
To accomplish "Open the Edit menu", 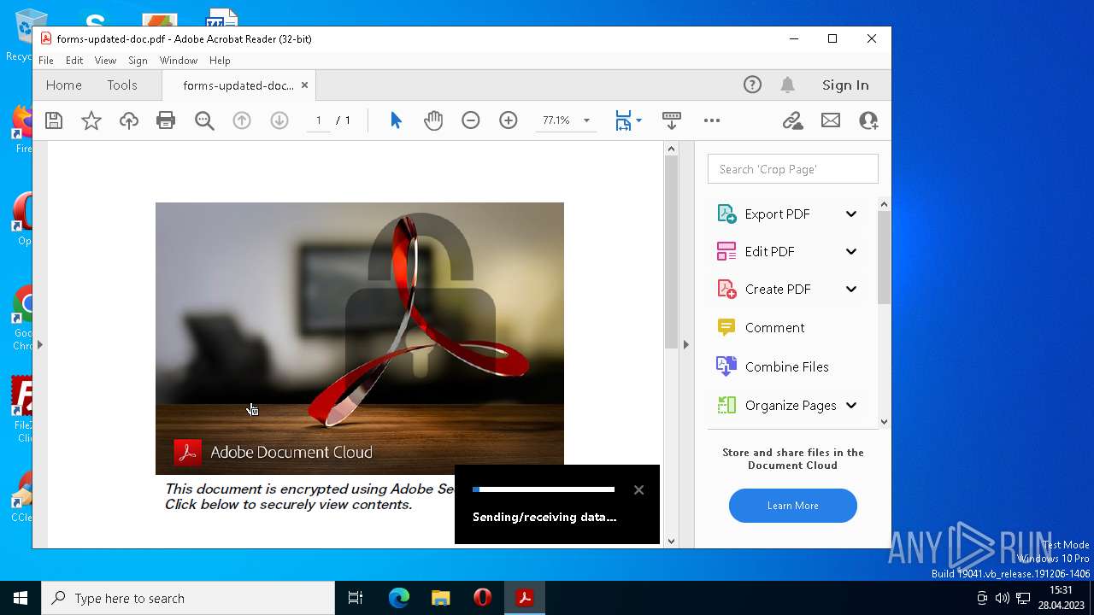I will pos(74,61).
